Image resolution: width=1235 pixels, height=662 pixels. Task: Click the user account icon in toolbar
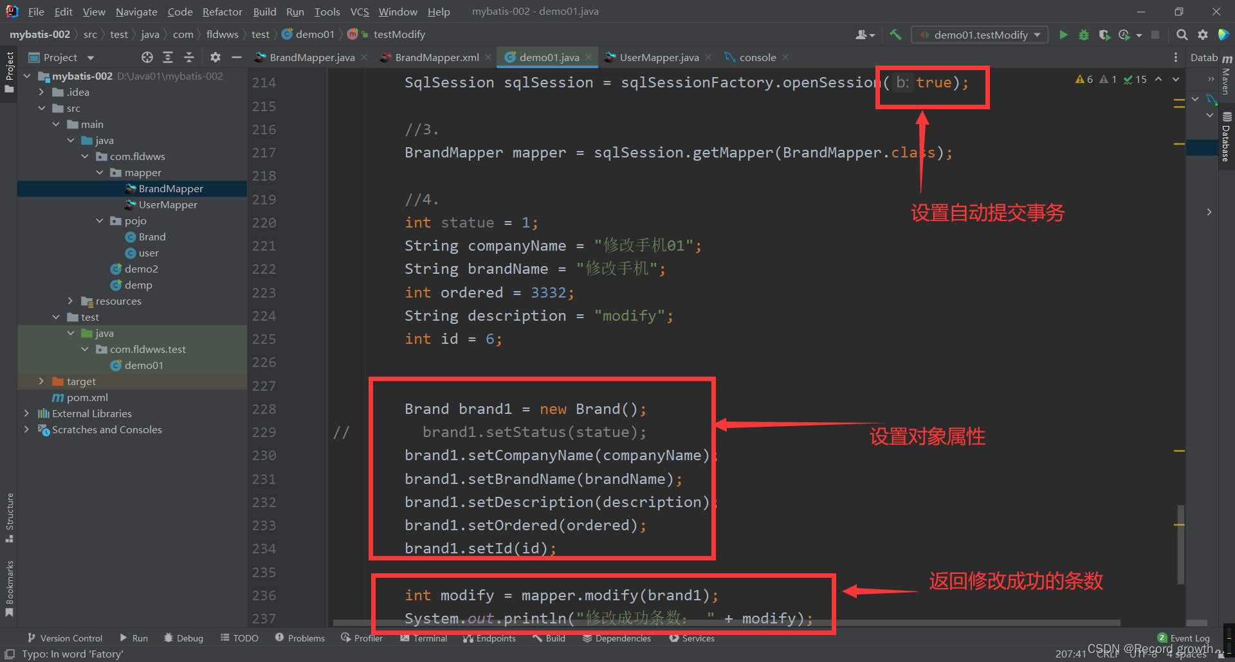click(864, 35)
